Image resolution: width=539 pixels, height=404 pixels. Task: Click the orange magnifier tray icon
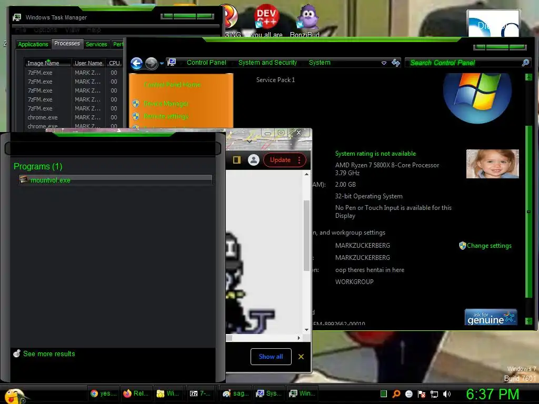coord(396,394)
